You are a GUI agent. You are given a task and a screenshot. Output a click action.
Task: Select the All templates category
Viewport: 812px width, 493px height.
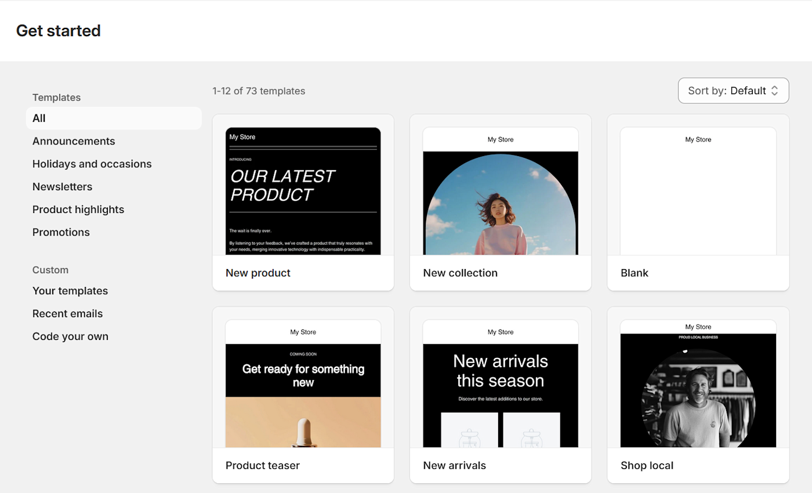(x=114, y=118)
